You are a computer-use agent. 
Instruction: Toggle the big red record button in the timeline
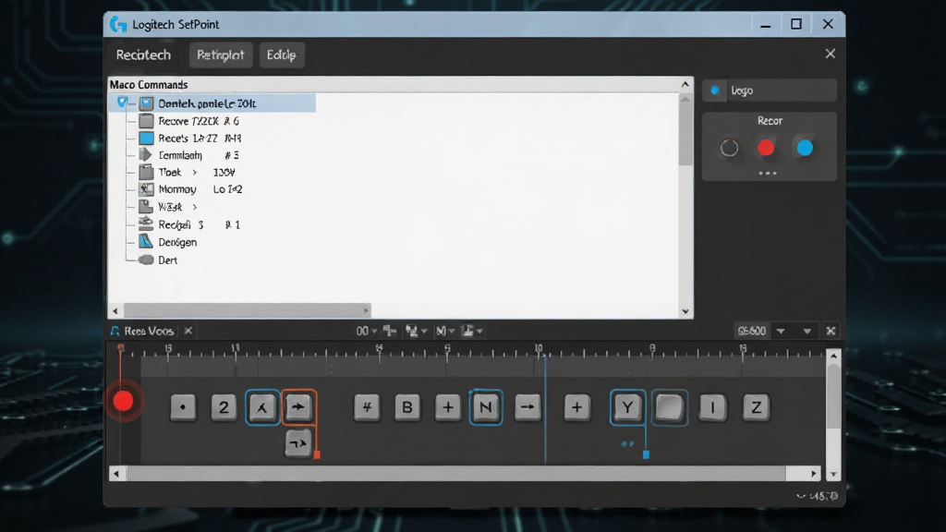123,401
